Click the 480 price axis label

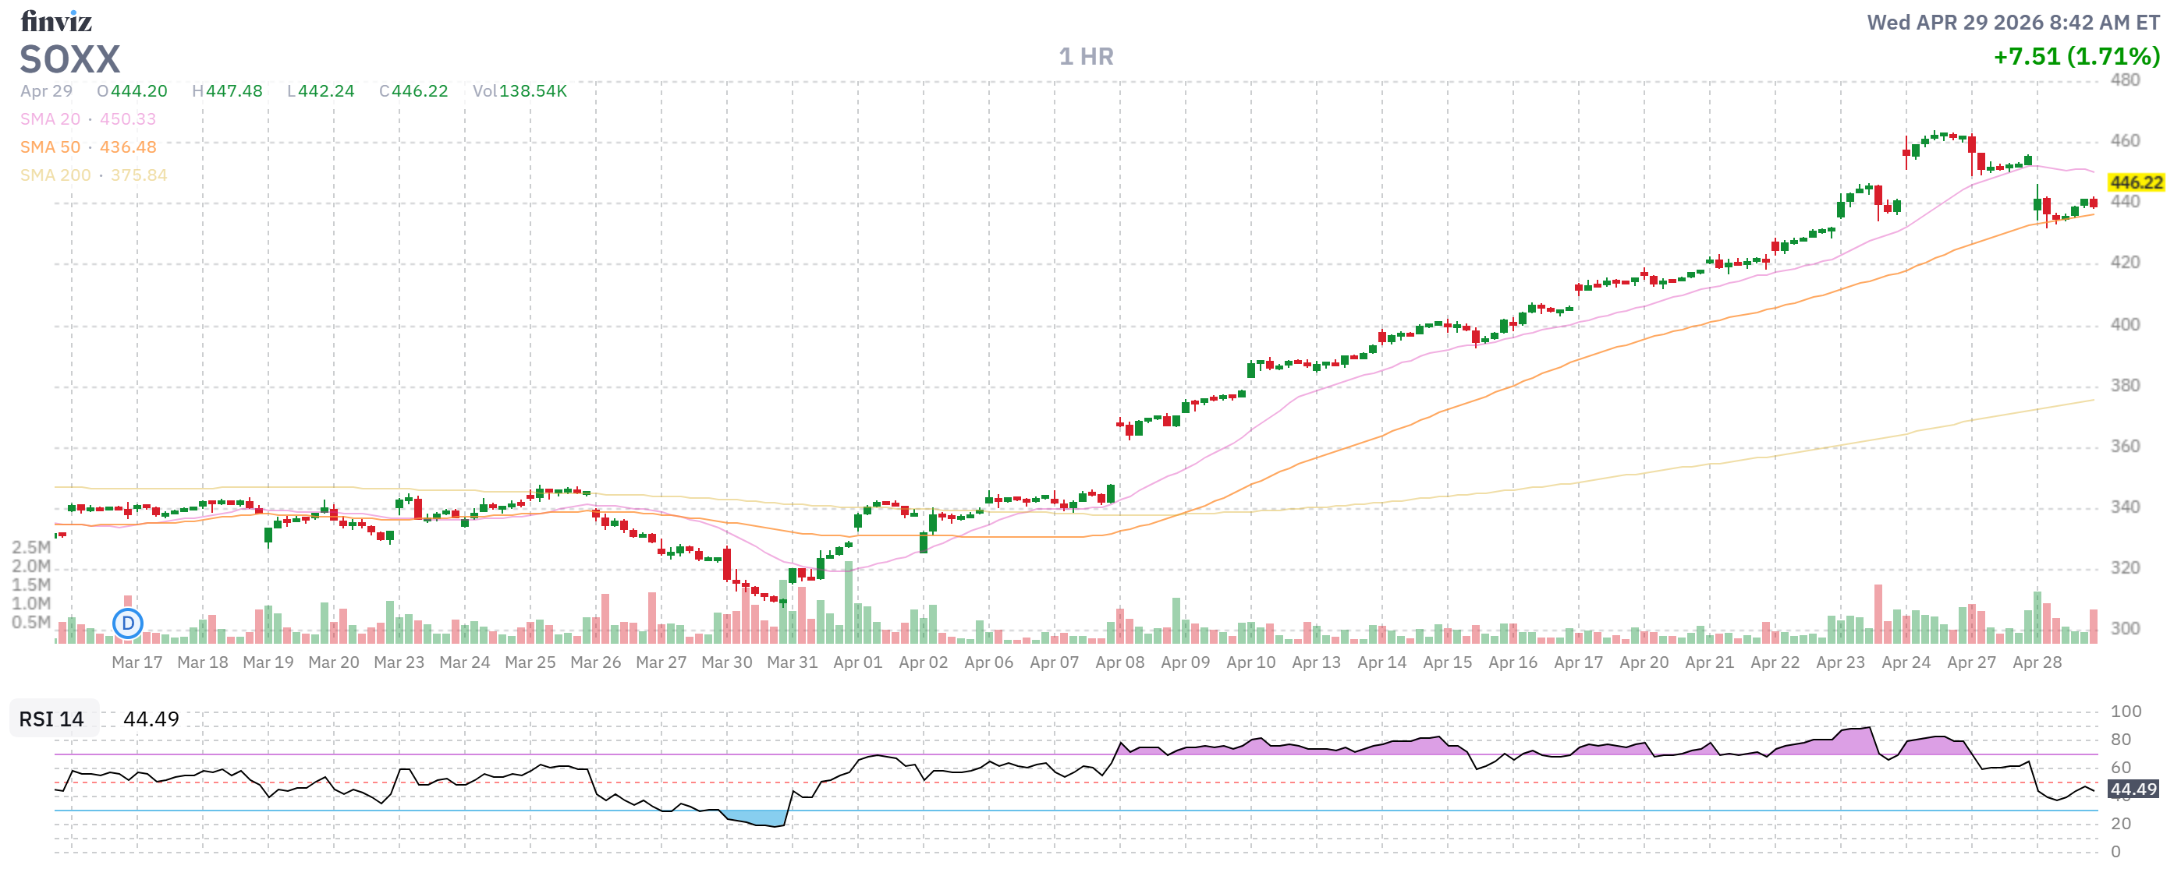pos(2124,80)
